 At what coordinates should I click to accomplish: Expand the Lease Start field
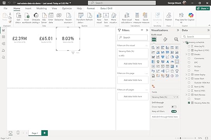click(186, 79)
